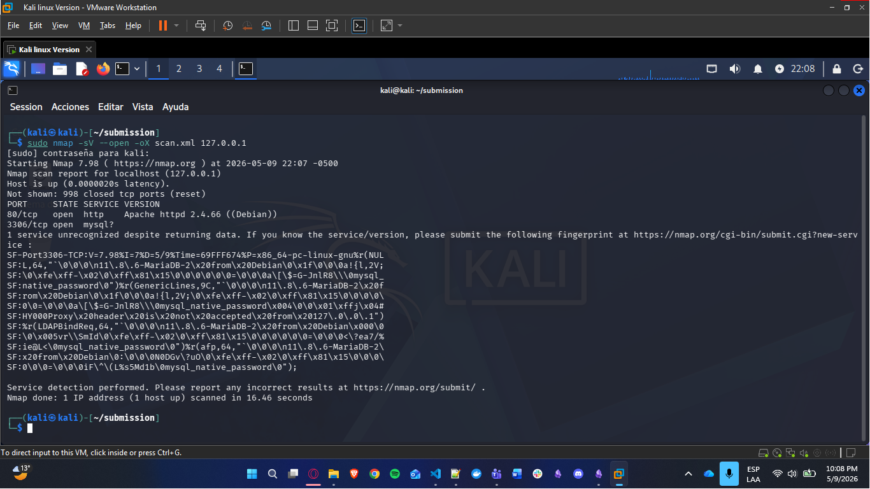
Task: Click the VMware status bar message log icon
Action: 851,453
